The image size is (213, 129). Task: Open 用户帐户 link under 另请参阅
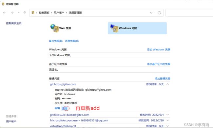coord(11,121)
